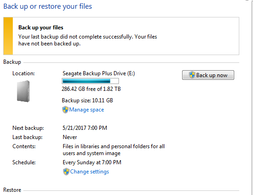Viewport: 253px width, 195px height.
Task: Click the Every Sunday at 7:00 PM schedule text
Action: click(92, 162)
